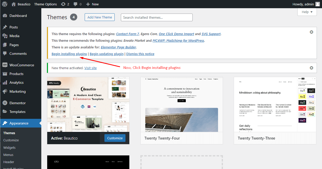This screenshot has height=169, width=322.
Task: Open Elementor Page Builder update link
Action: point(119,47)
